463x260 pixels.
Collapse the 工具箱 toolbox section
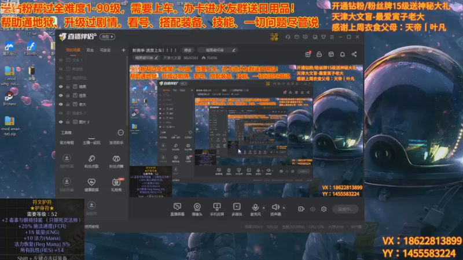pyautogui.click(x=120, y=133)
